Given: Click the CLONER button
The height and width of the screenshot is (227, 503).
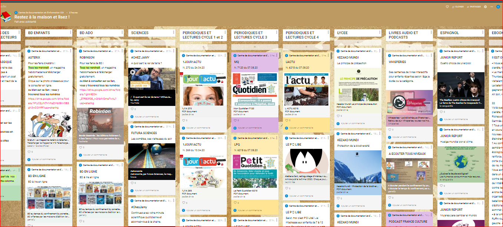Looking at the screenshot, I should 458,7.
